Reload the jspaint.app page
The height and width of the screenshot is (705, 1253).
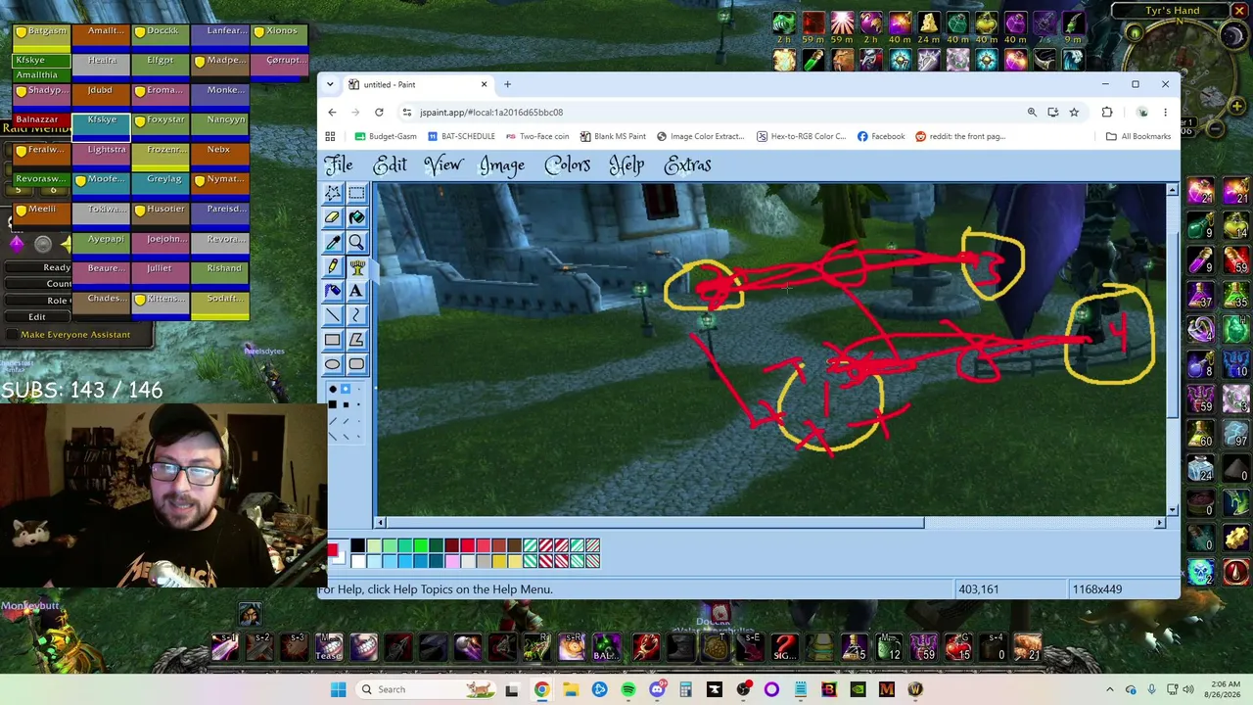click(x=379, y=112)
